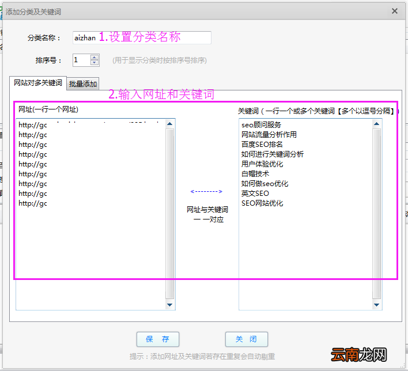Select the keyword line 用户体验优化
Screen dimensions: 408x371
pyautogui.click(x=262, y=164)
